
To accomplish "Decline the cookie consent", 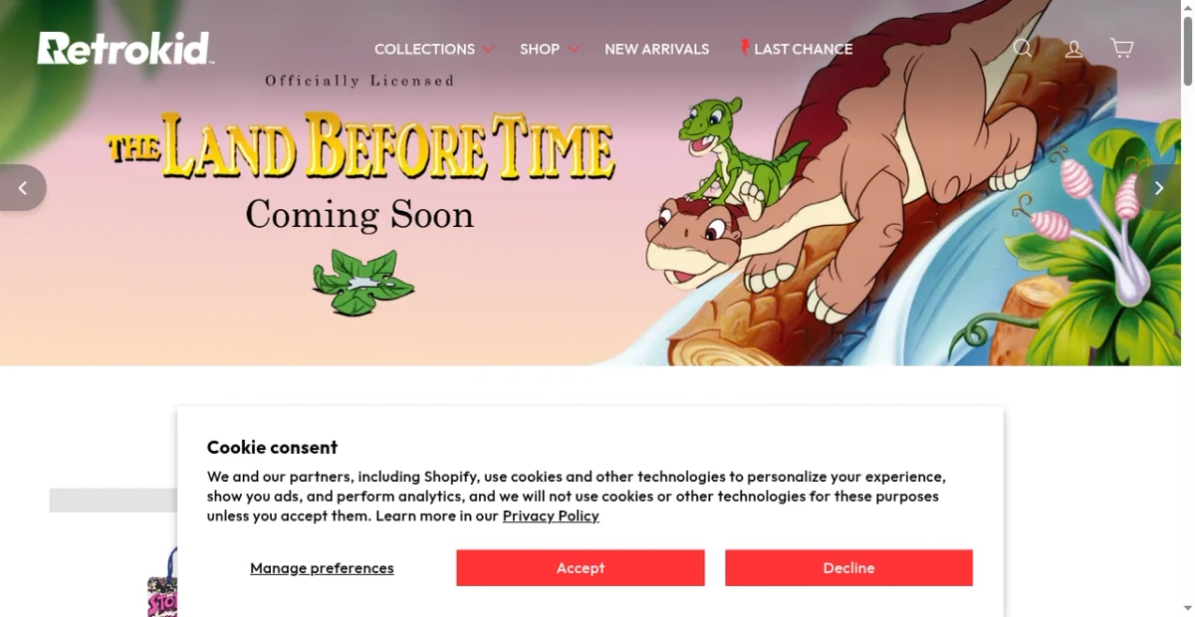I will 848,568.
